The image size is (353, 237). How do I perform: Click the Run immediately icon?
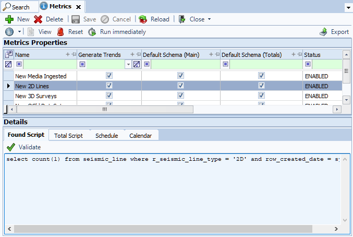[x=92, y=32]
